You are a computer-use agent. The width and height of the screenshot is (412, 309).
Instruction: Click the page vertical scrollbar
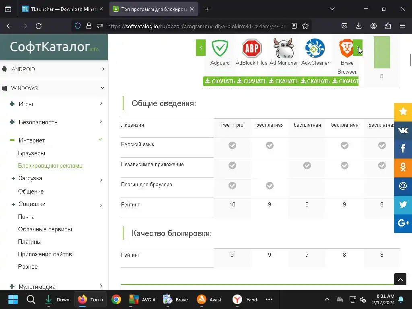click(x=410, y=60)
